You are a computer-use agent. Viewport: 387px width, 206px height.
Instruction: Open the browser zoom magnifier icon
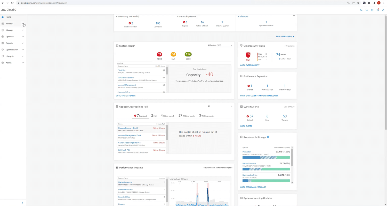[348, 3]
